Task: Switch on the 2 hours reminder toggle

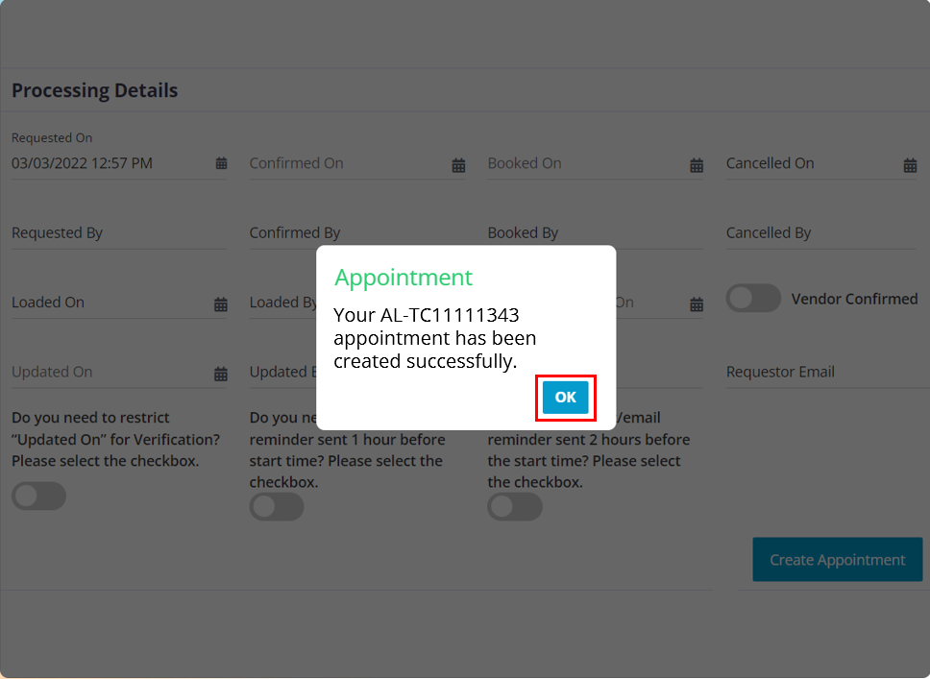Action: [515, 507]
